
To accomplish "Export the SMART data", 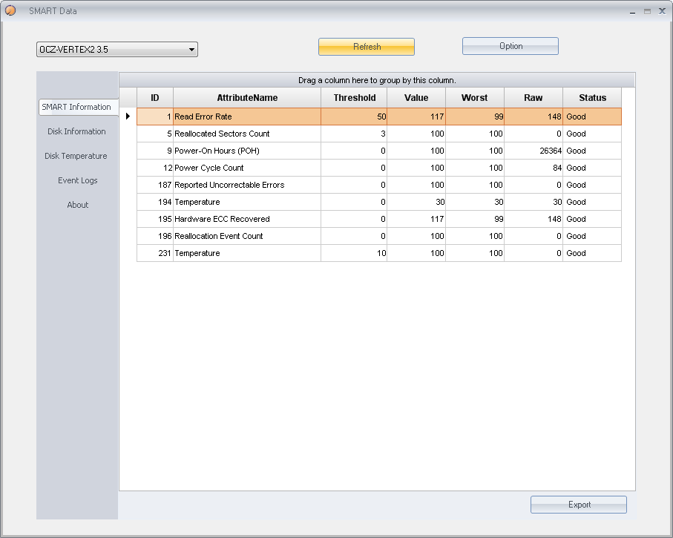I will (x=579, y=505).
